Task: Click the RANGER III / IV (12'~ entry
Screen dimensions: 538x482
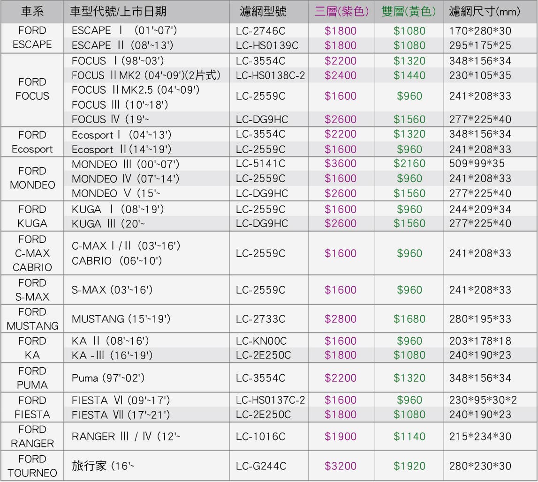Action: (126, 437)
